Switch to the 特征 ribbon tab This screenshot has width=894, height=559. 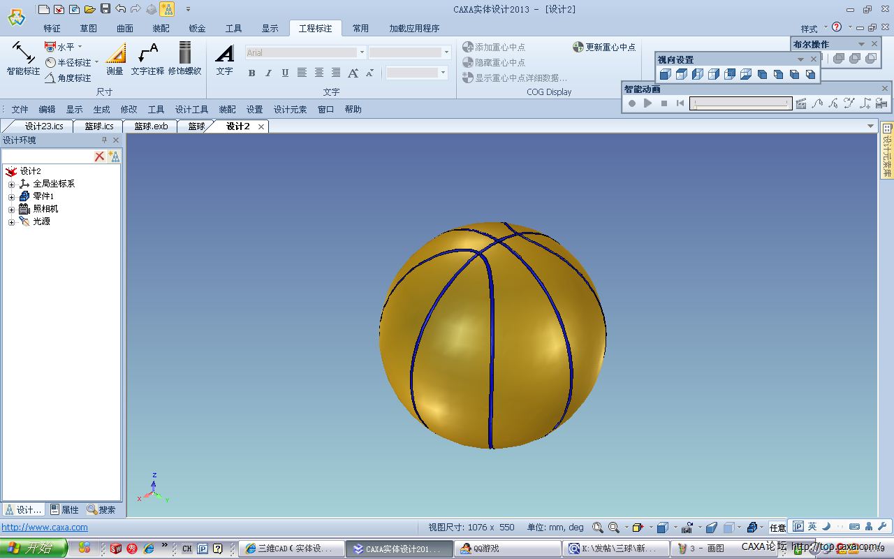click(52, 29)
